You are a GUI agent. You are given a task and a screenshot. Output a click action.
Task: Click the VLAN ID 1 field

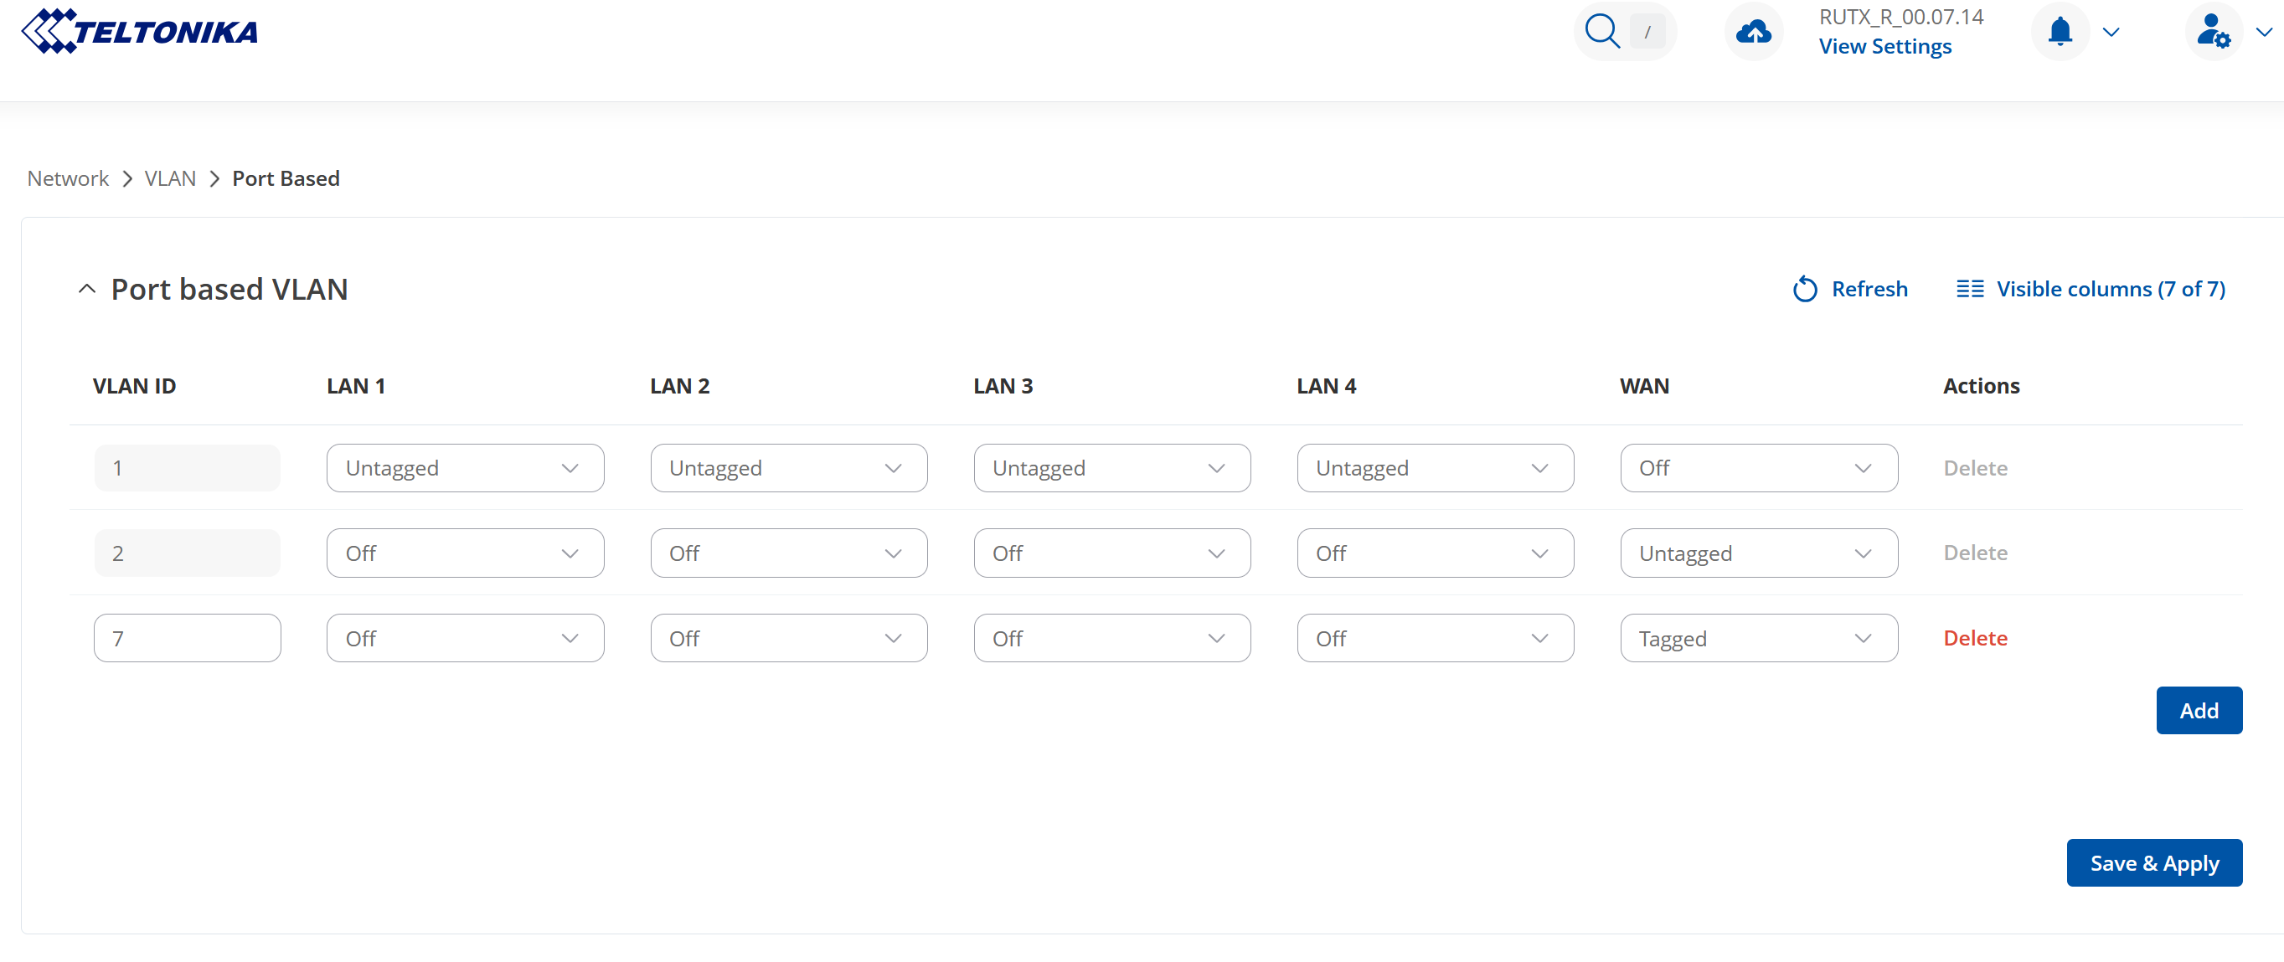187,468
